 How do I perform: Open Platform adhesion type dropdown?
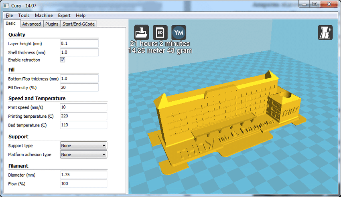83,155
